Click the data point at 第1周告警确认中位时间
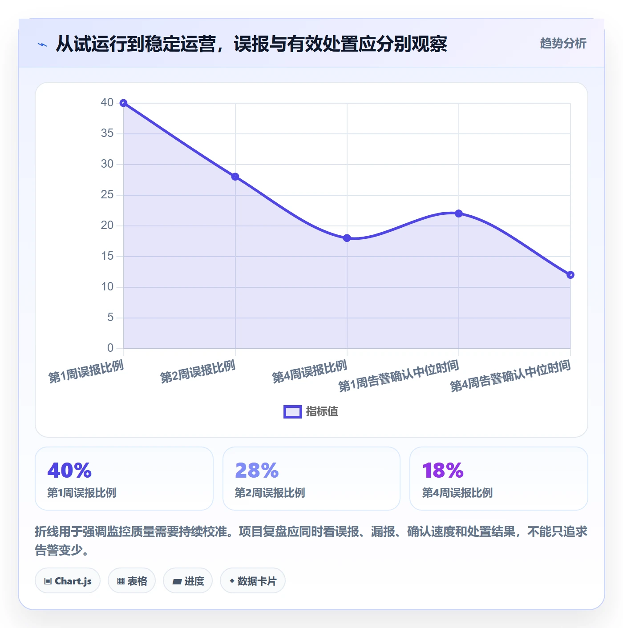Image resolution: width=623 pixels, height=628 pixels. (459, 213)
